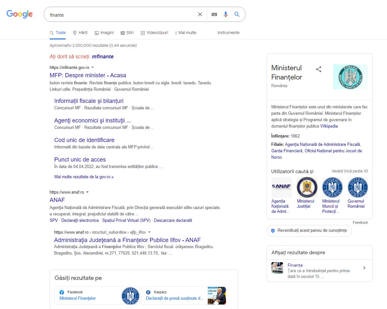The image size is (387, 309).
Task: Open Punct unic de acces sitelink
Action: coord(80,160)
